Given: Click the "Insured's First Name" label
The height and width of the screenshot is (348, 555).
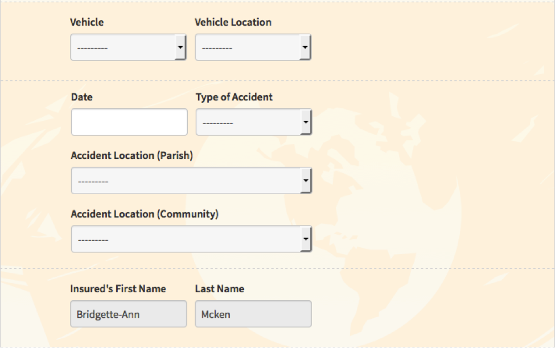Looking at the screenshot, I should pyautogui.click(x=118, y=289).
